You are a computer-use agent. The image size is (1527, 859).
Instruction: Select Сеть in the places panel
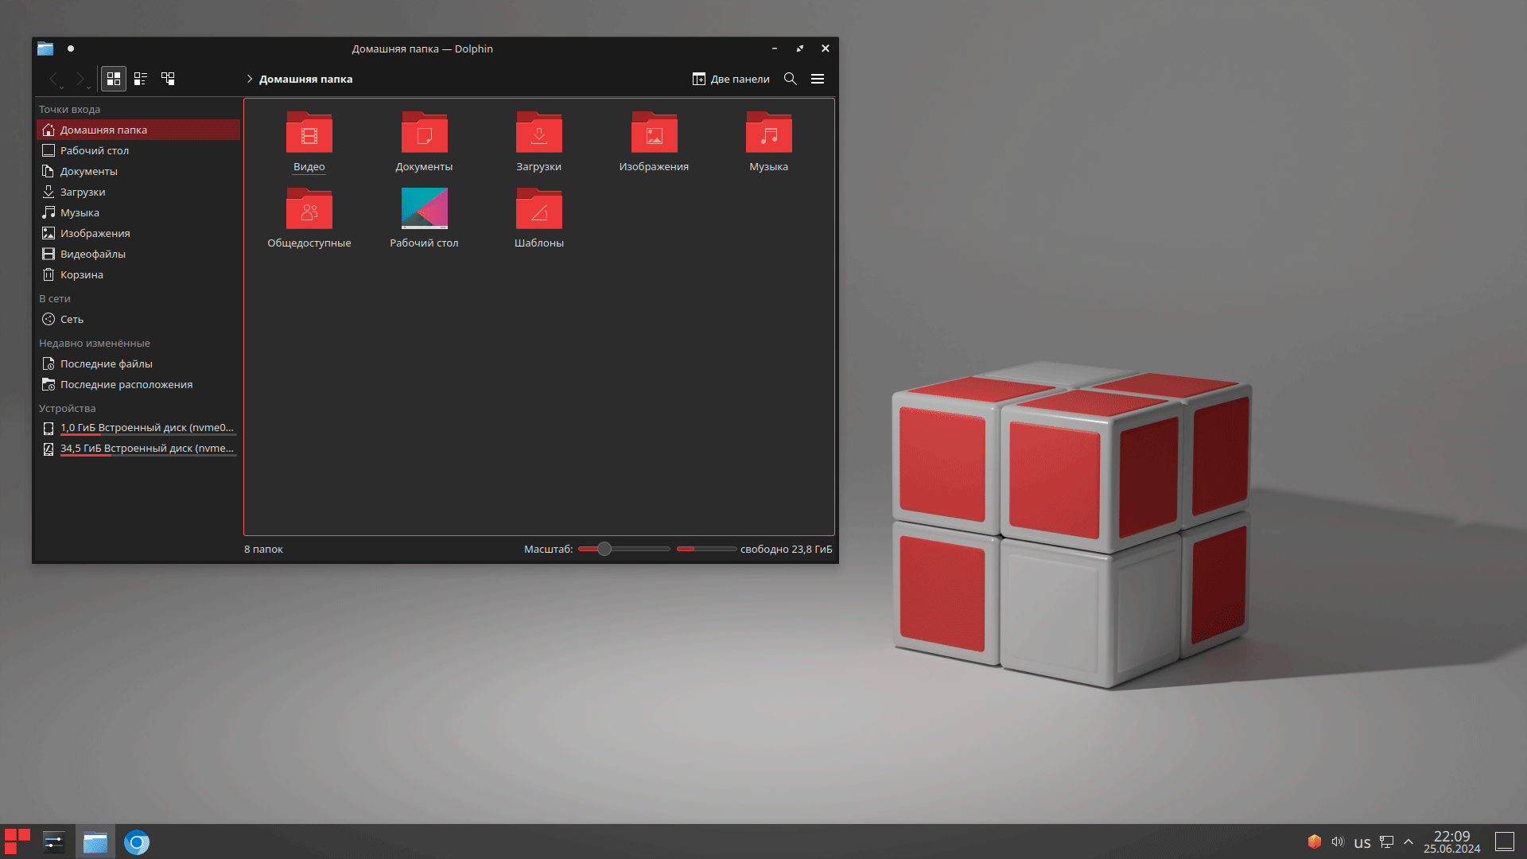(72, 319)
